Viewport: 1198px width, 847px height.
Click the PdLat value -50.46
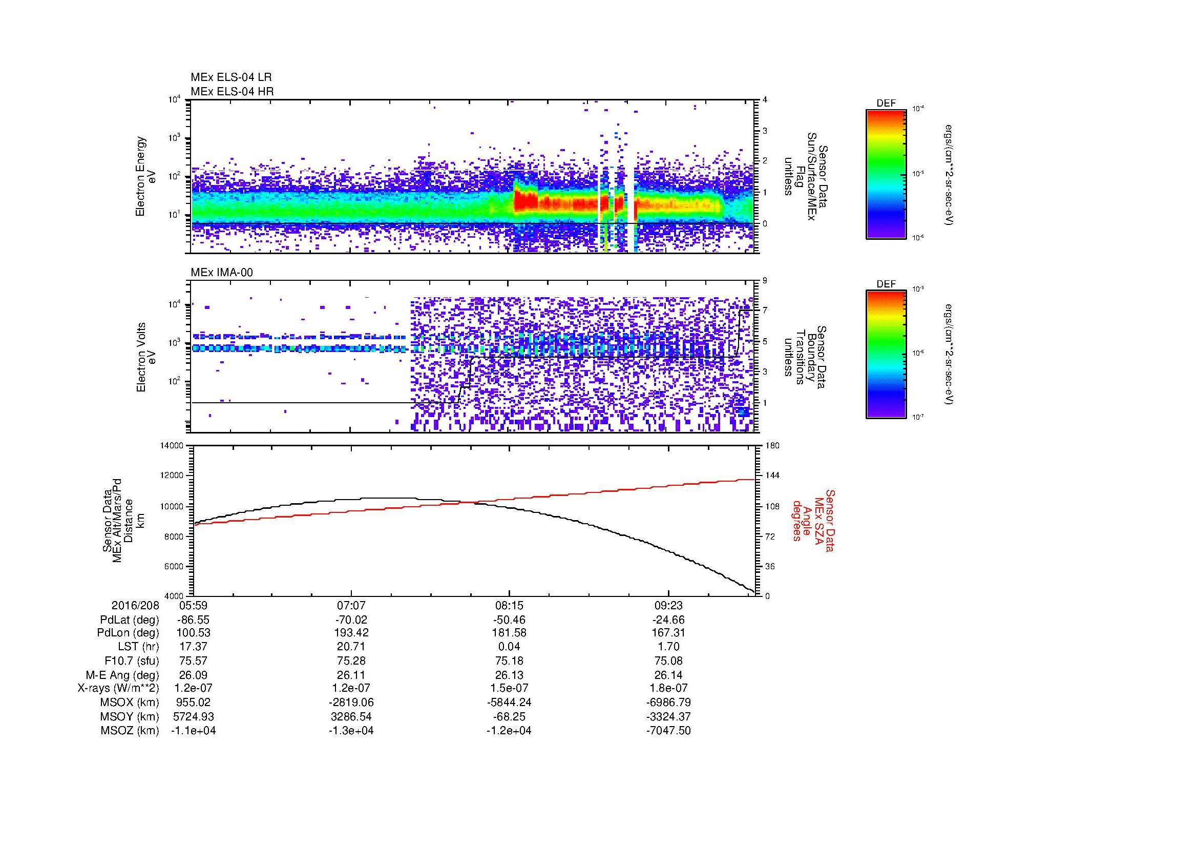pyautogui.click(x=509, y=620)
